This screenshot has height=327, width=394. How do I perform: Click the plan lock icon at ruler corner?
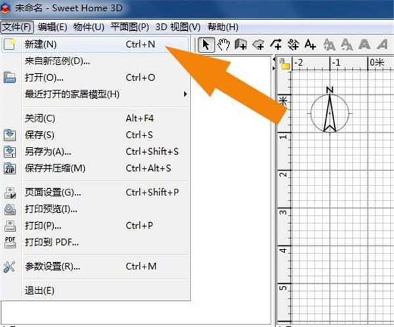pos(285,64)
